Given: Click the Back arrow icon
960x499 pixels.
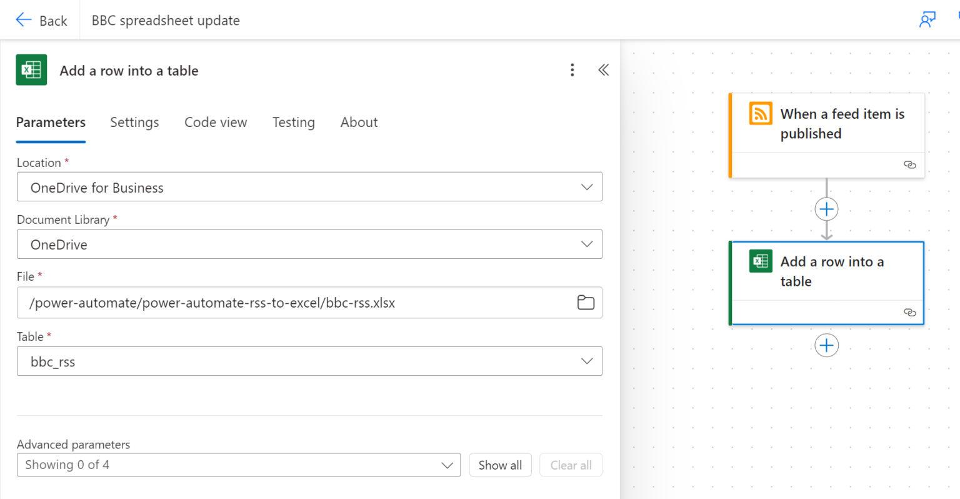Looking at the screenshot, I should point(24,20).
